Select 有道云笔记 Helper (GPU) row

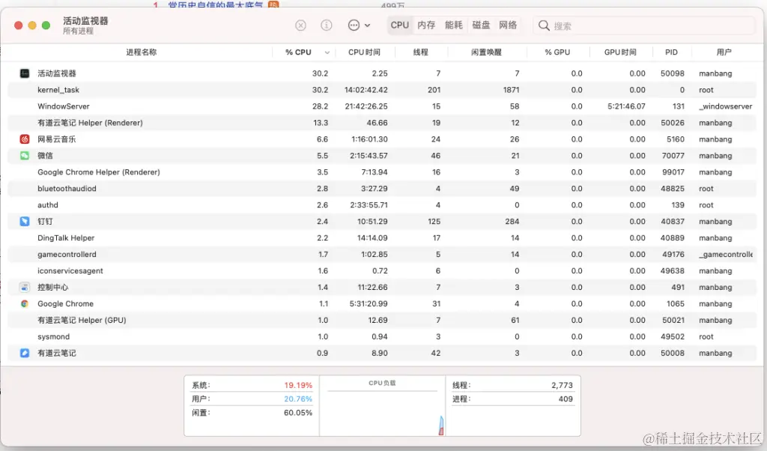tap(382, 321)
